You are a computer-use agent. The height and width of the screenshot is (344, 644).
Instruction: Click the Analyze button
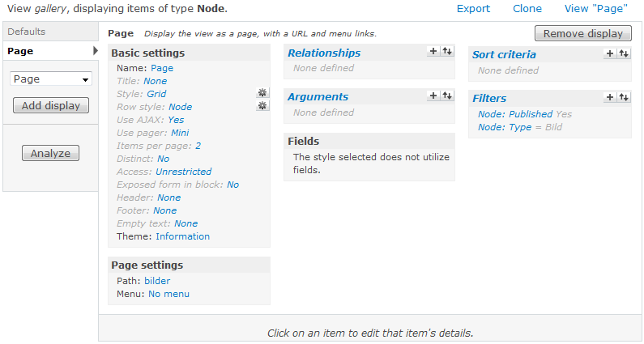tap(50, 154)
